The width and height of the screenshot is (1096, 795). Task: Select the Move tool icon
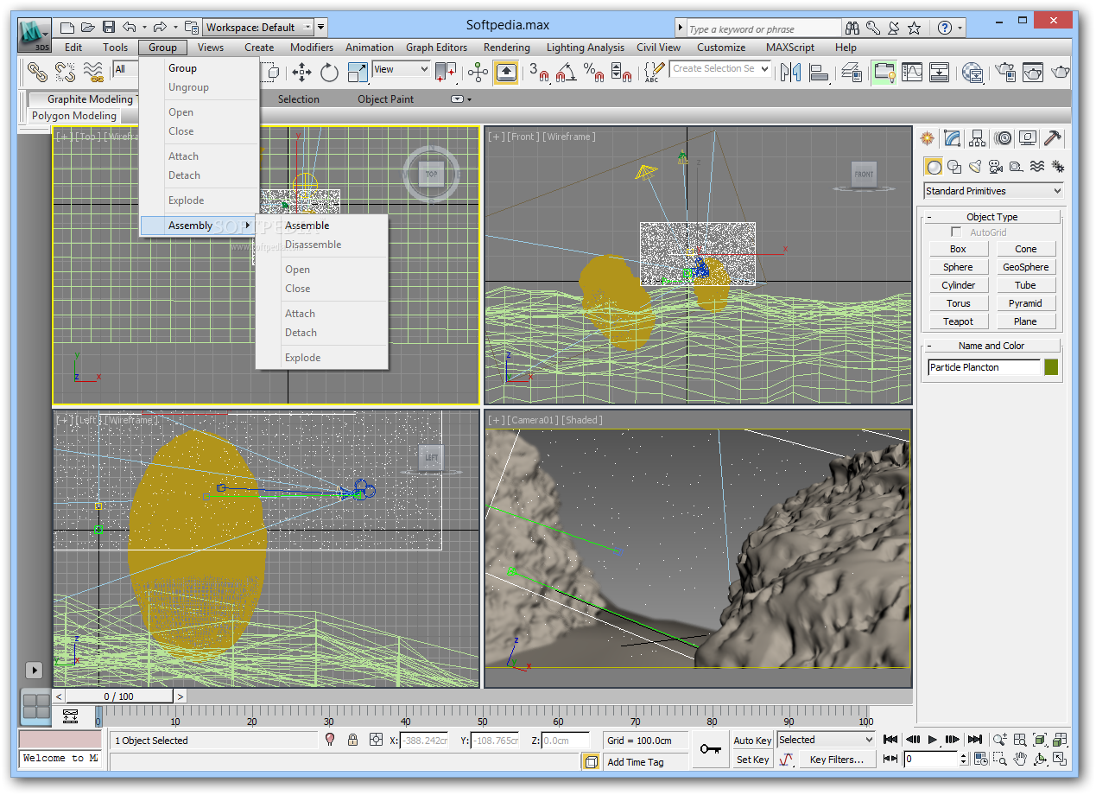click(301, 72)
